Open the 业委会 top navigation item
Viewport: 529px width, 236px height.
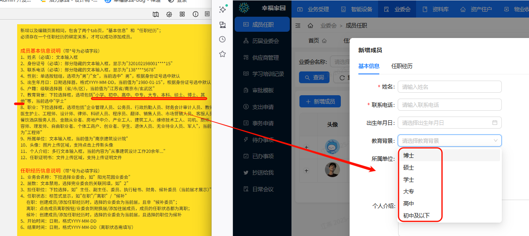[x=397, y=9]
